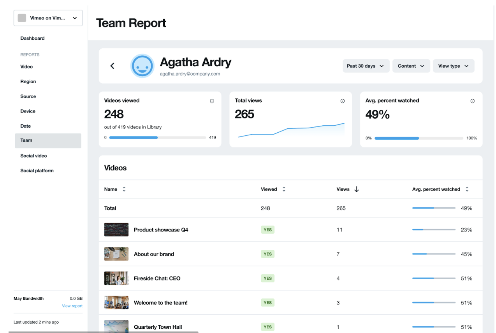496x333 pixels.
Task: Open the Social video report
Action: point(33,156)
